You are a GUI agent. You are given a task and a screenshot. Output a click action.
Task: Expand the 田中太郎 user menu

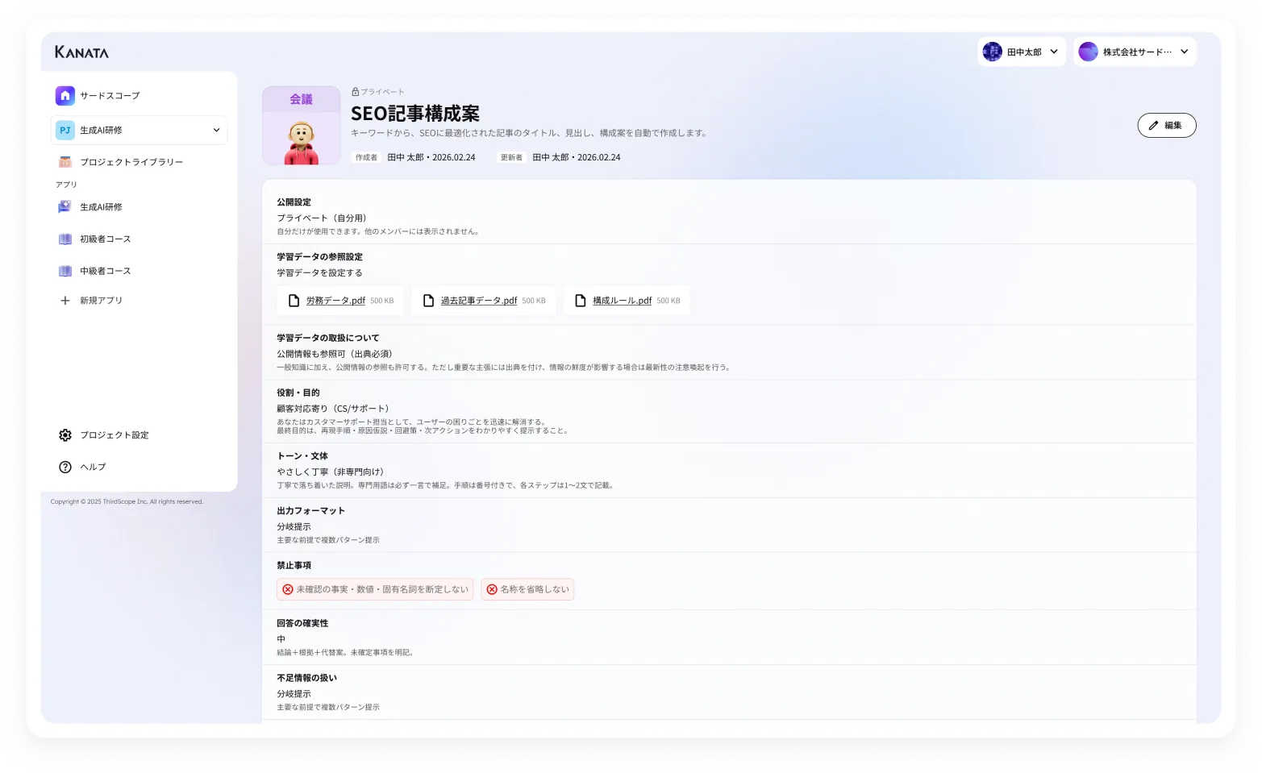tap(1022, 52)
